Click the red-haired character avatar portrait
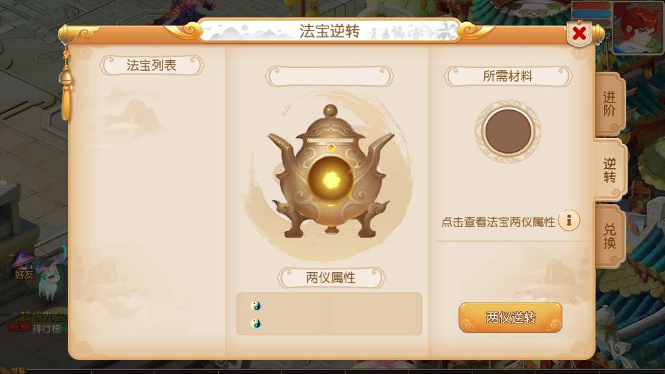Image resolution: width=665 pixels, height=374 pixels. click(637, 28)
